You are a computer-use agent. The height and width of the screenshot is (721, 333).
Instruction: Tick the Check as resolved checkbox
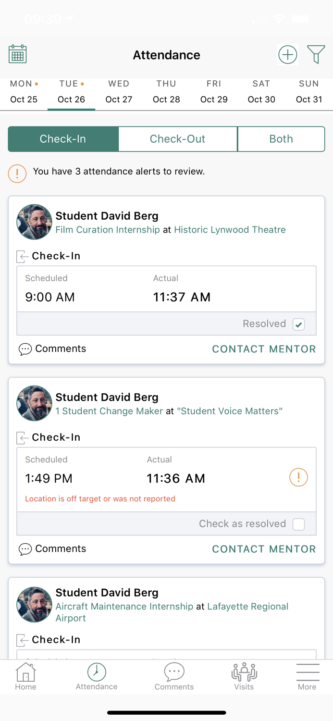(299, 524)
